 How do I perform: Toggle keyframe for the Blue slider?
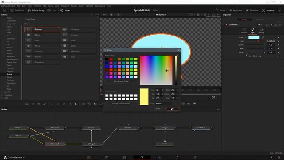279,48
